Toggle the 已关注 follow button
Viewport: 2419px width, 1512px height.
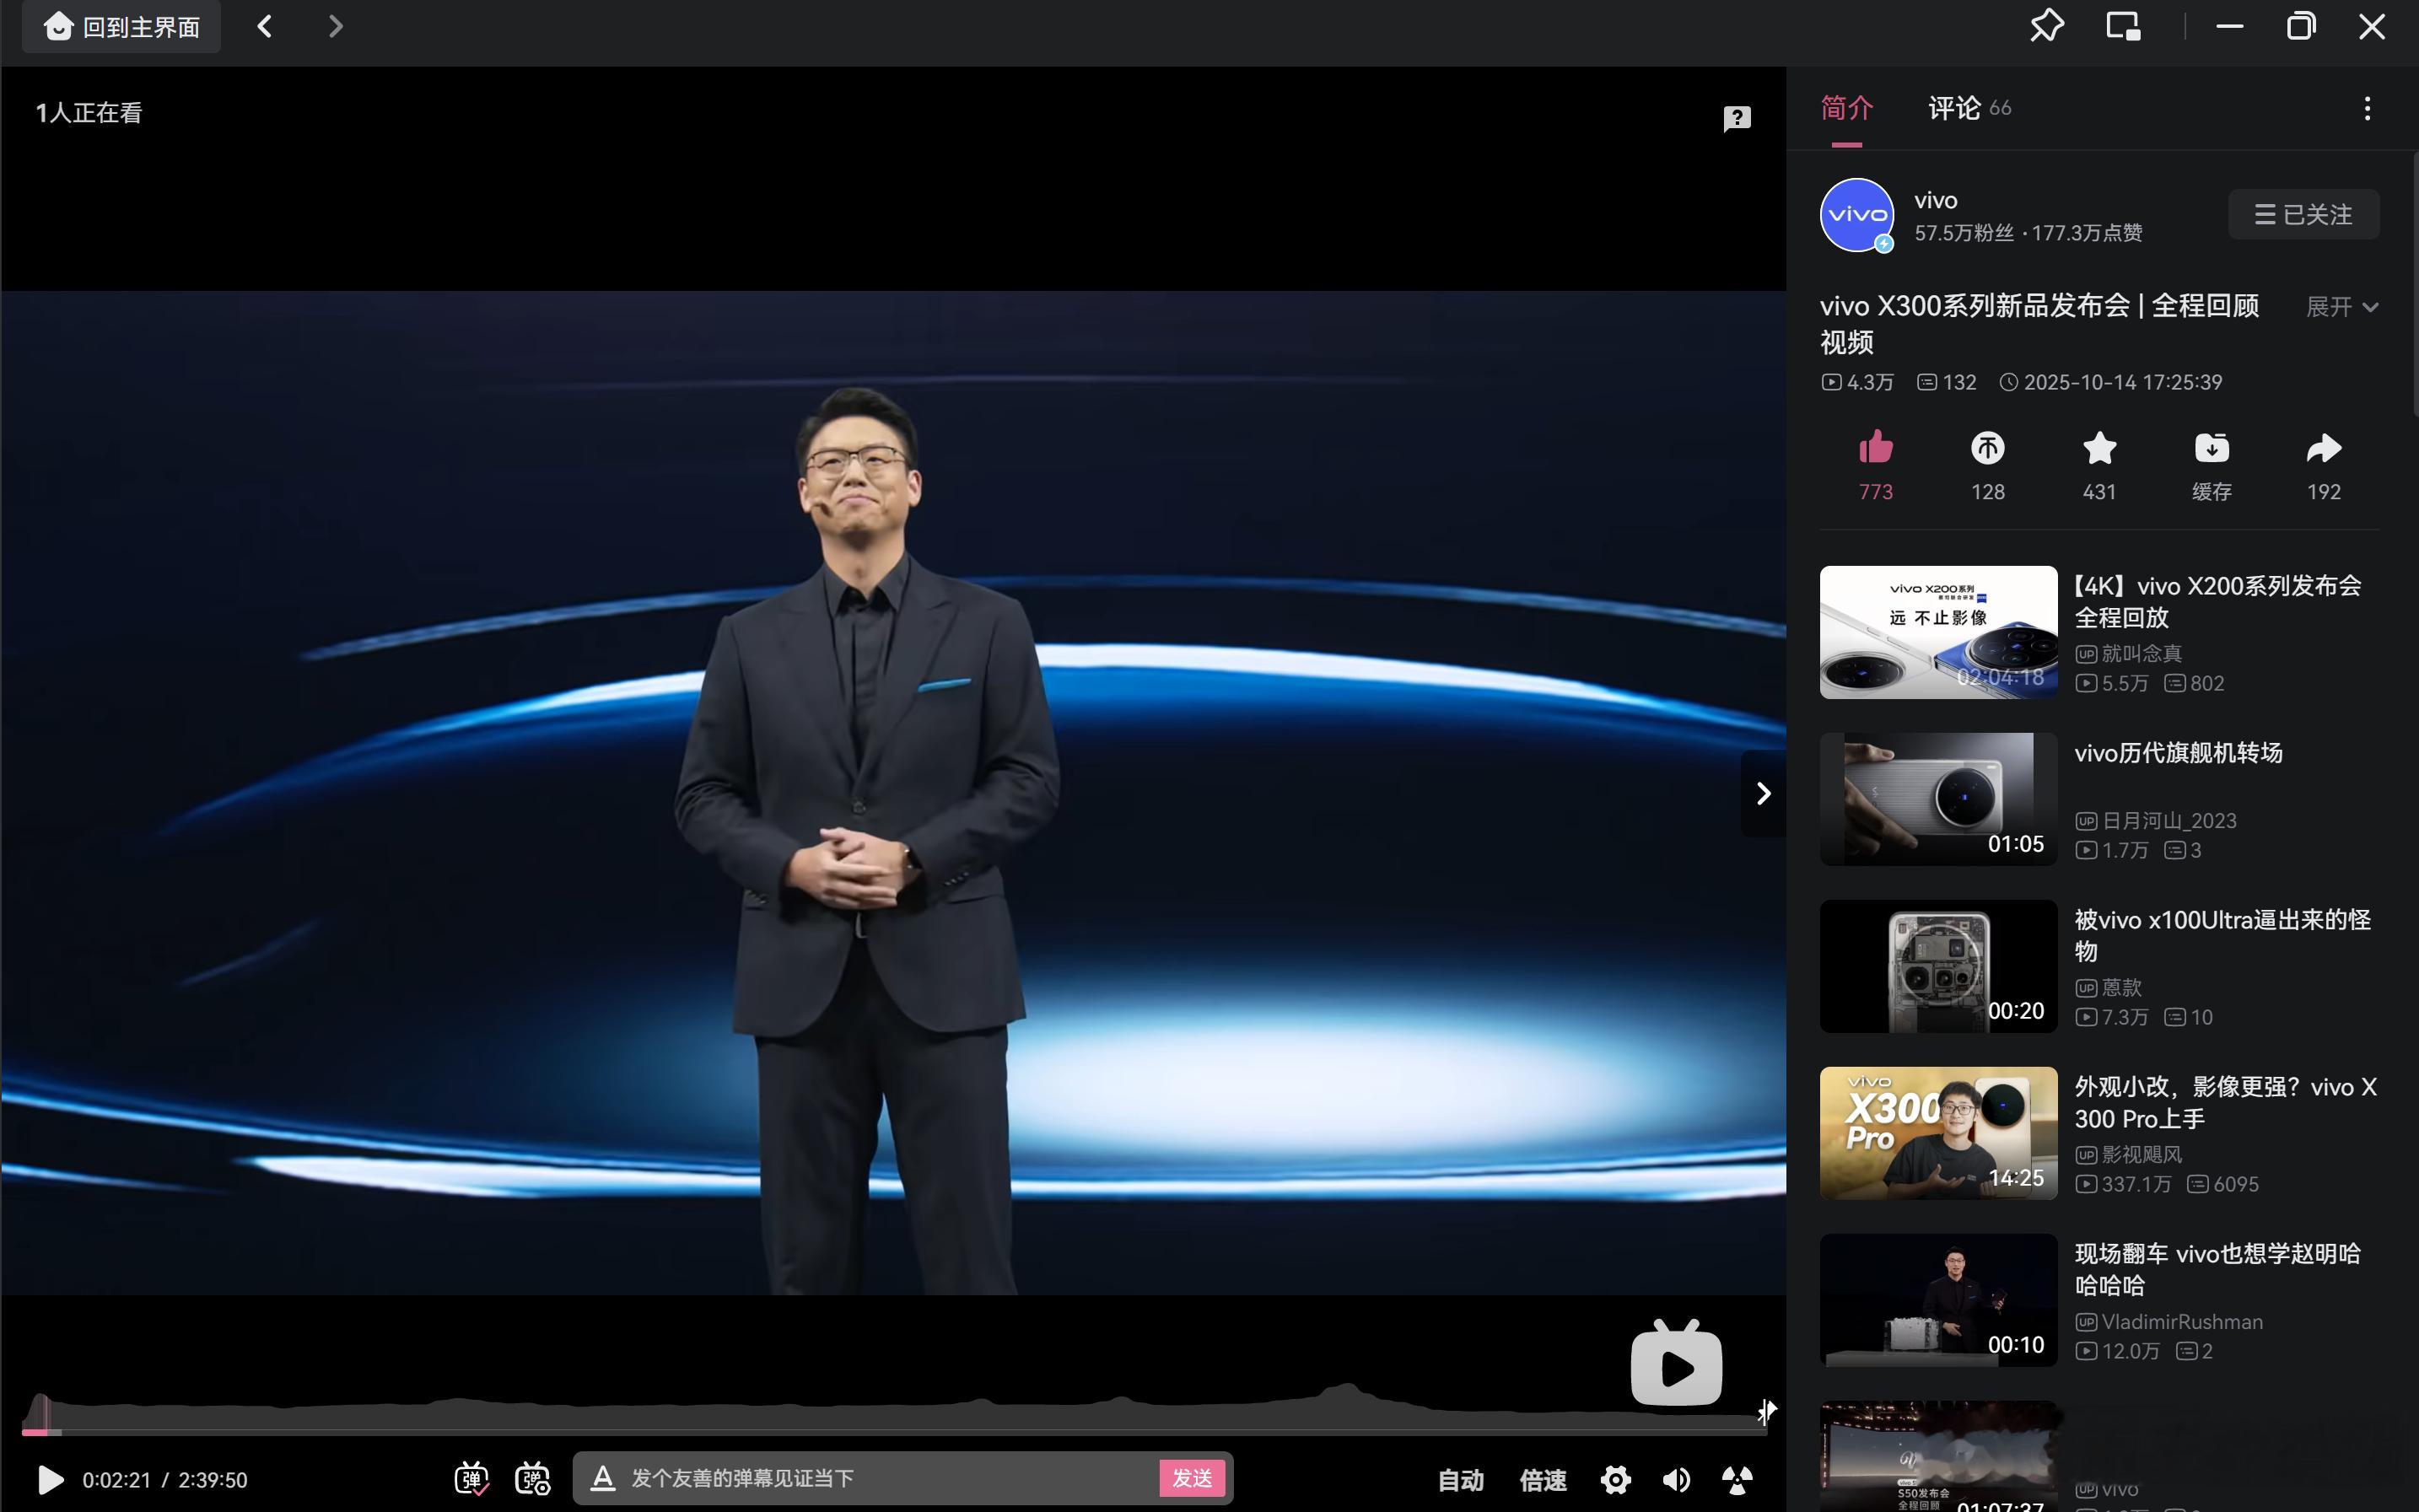[x=2303, y=214]
